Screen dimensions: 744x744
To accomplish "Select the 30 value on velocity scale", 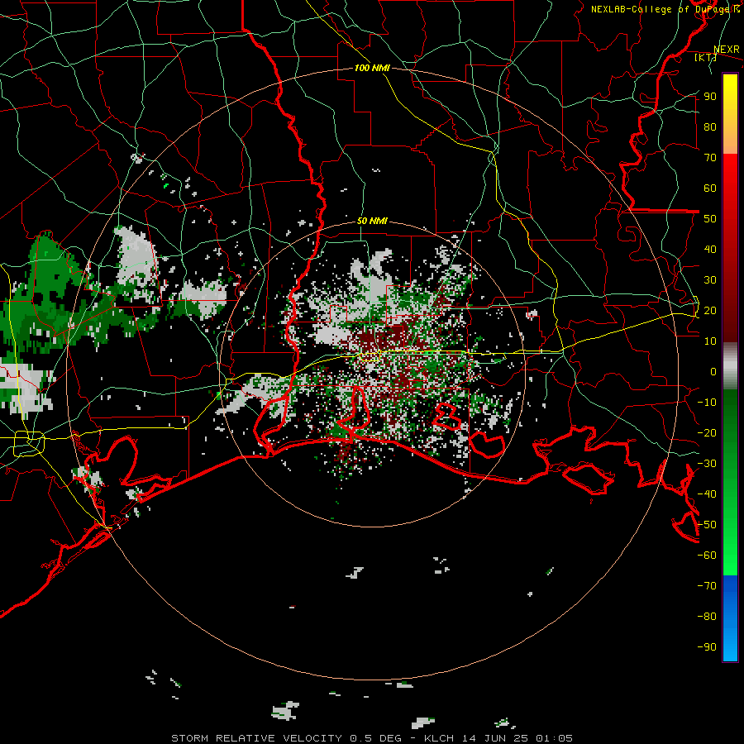I will tap(710, 280).
